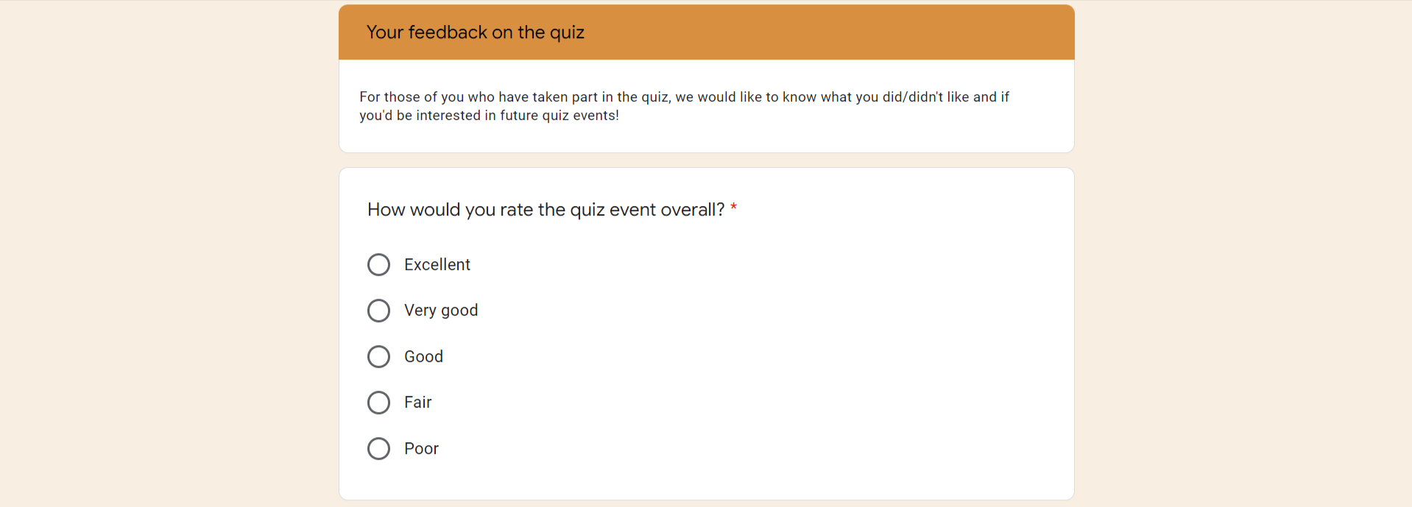The image size is (1412, 507).
Task: Click the "Your feedback on the quiz" heading
Action: click(476, 32)
